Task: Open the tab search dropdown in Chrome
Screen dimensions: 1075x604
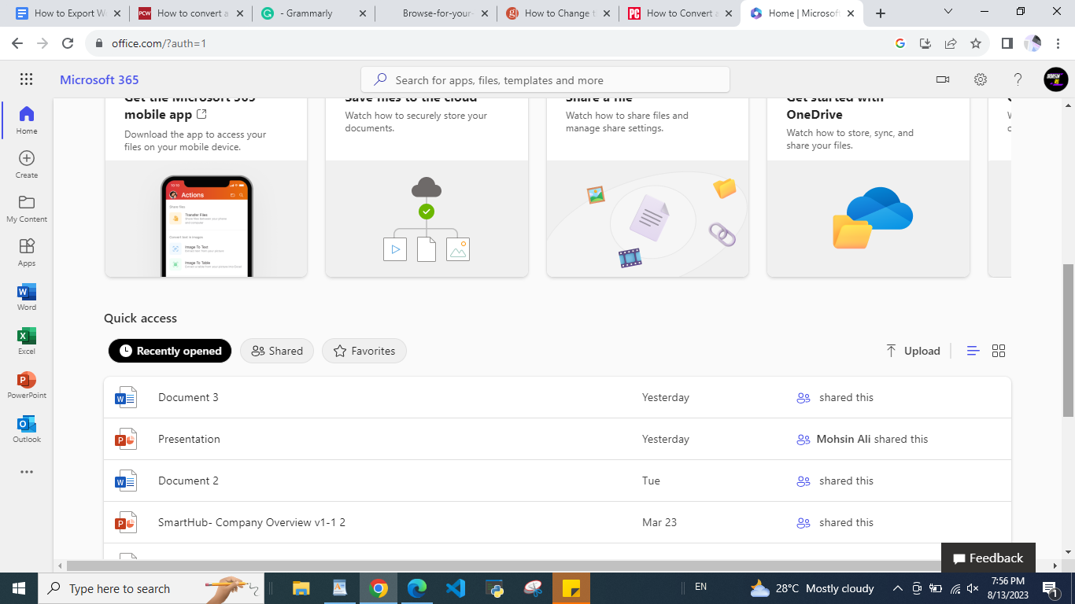Action: pos(948,13)
